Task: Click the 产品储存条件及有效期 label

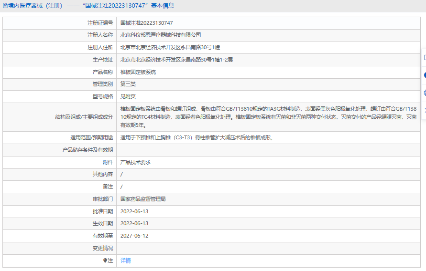Action: [87, 150]
